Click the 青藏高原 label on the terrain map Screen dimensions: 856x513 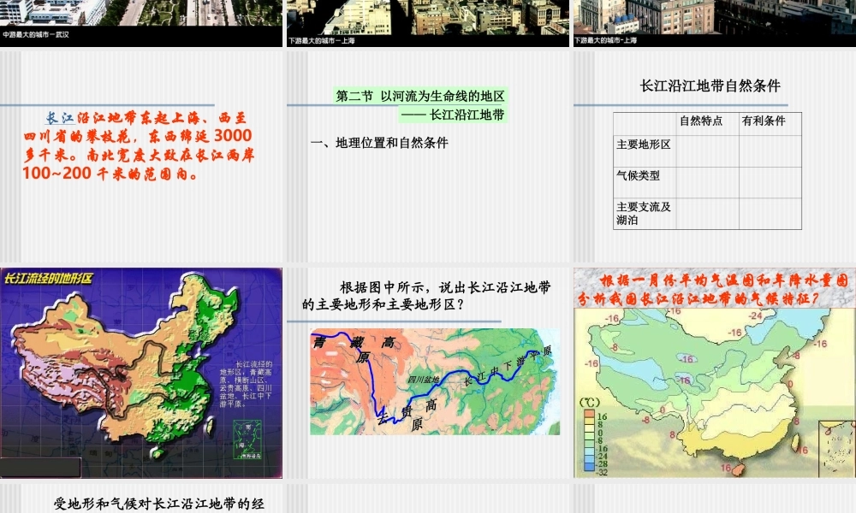354,348
